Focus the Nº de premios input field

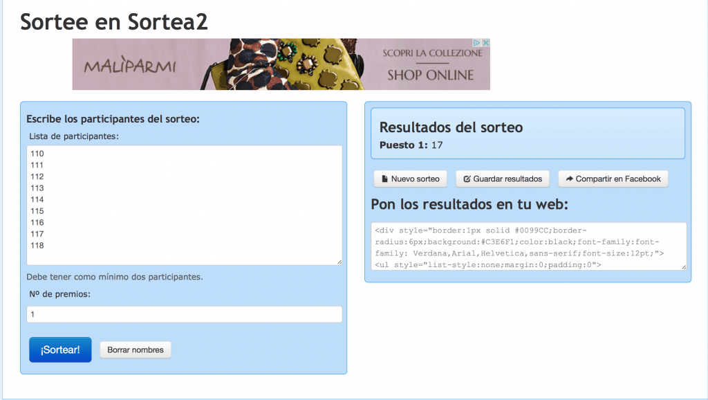point(184,314)
